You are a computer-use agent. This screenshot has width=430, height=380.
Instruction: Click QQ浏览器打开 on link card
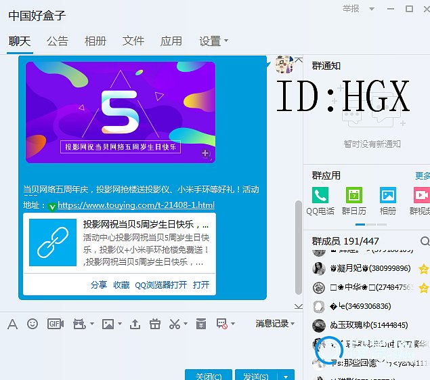coord(160,284)
